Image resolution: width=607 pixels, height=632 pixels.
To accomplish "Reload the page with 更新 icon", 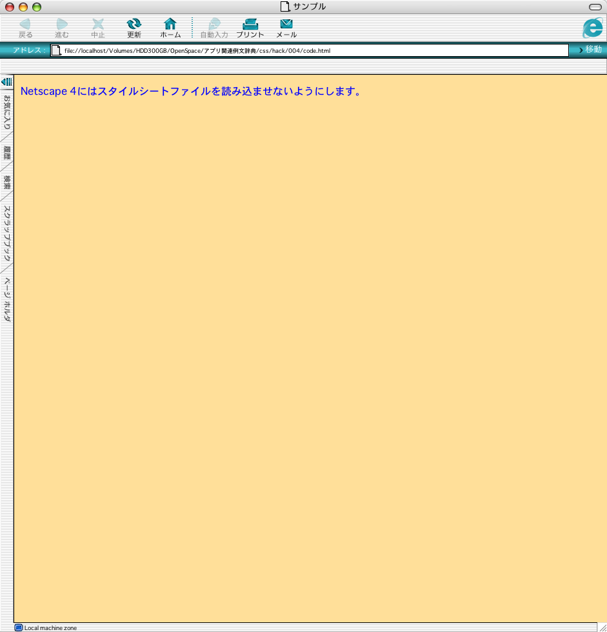I will click(134, 25).
